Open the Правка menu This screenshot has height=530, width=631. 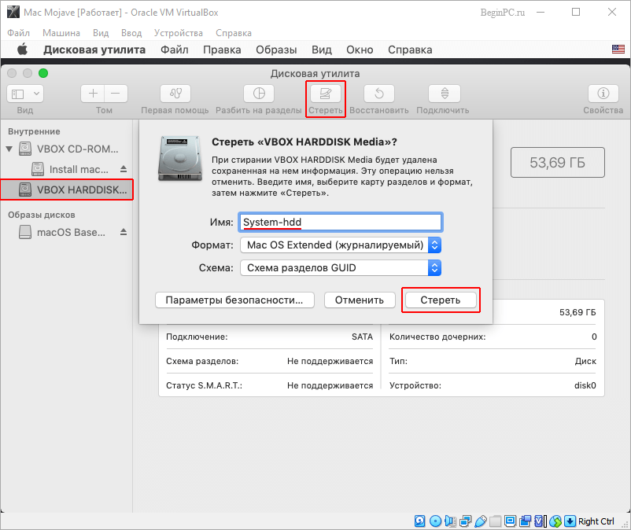pos(222,50)
